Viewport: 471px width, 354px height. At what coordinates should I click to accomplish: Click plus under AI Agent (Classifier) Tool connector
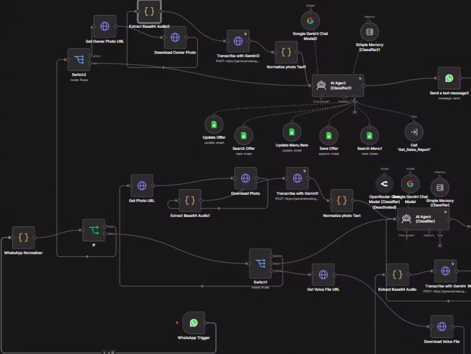tap(440, 246)
